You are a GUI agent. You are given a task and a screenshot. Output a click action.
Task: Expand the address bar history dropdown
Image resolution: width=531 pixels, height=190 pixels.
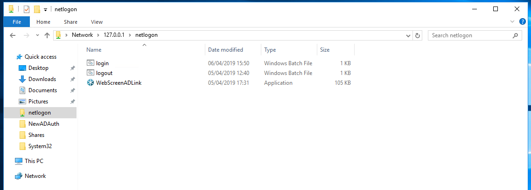(x=408, y=35)
